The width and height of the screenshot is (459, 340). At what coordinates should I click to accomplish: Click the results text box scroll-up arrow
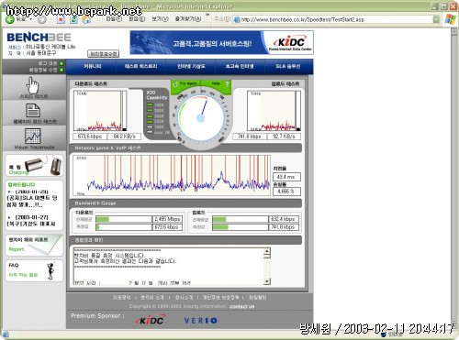[267, 252]
